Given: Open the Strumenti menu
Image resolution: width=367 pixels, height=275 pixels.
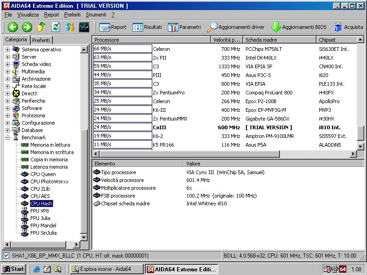Looking at the screenshot, I should [95, 15].
